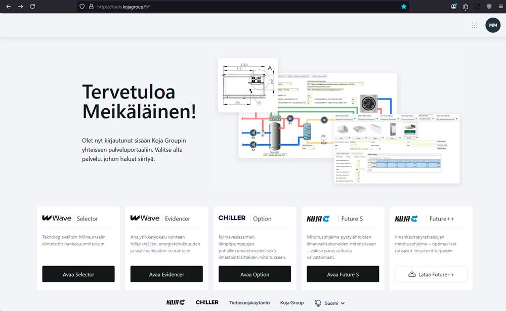Click the 'Mitoitusohjelma pystylähtöisten' description

[341, 247]
